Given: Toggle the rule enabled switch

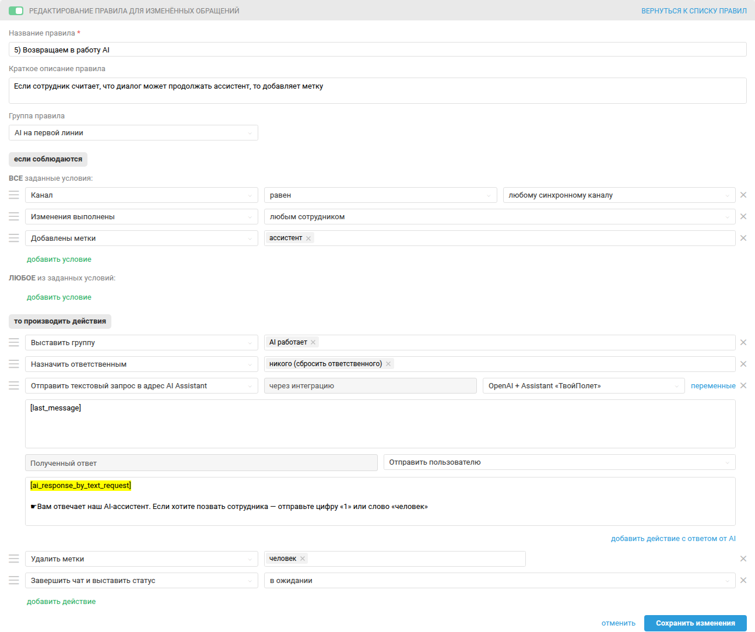Looking at the screenshot, I should [x=16, y=10].
